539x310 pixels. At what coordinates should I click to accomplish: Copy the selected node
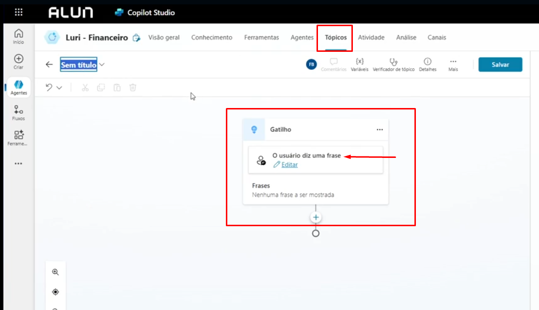101,88
